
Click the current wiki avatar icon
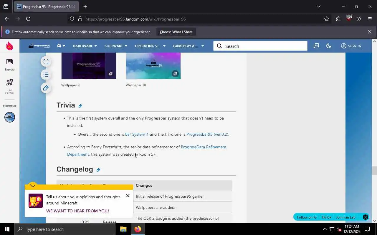point(10,117)
